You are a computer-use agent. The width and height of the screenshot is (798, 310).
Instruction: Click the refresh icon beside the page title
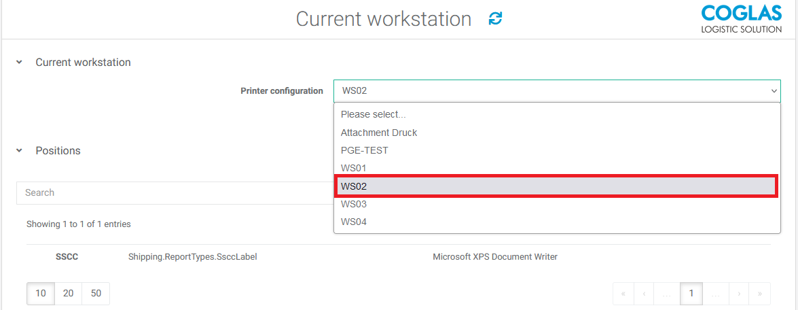496,19
